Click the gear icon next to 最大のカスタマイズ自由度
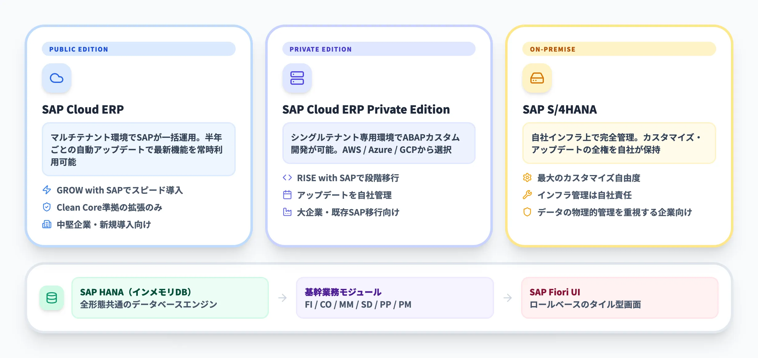 click(x=527, y=177)
